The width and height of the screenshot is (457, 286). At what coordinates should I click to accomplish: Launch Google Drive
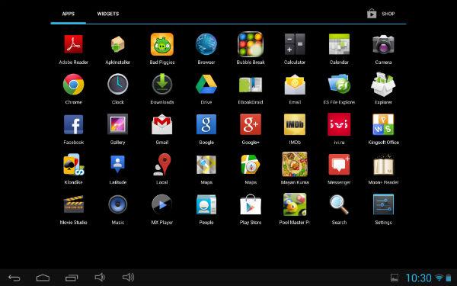pos(206,85)
